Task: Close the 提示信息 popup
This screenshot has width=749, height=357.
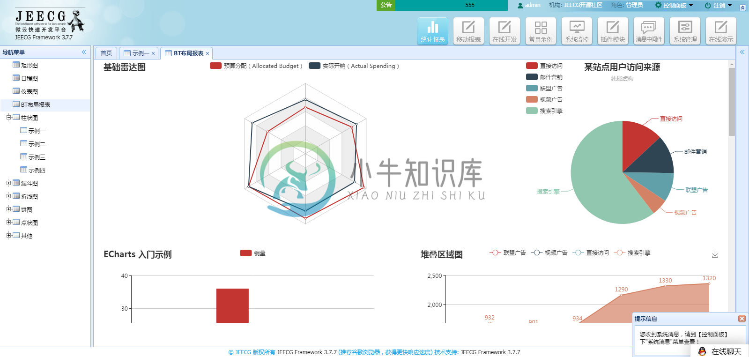Action: pyautogui.click(x=742, y=319)
